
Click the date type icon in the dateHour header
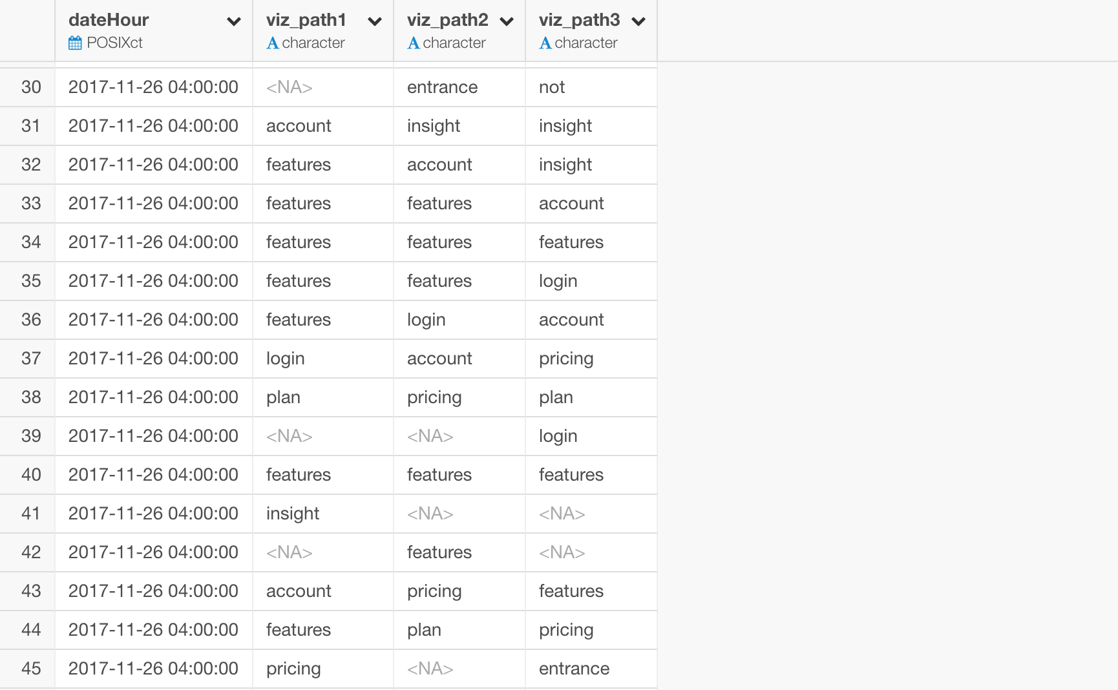74,43
